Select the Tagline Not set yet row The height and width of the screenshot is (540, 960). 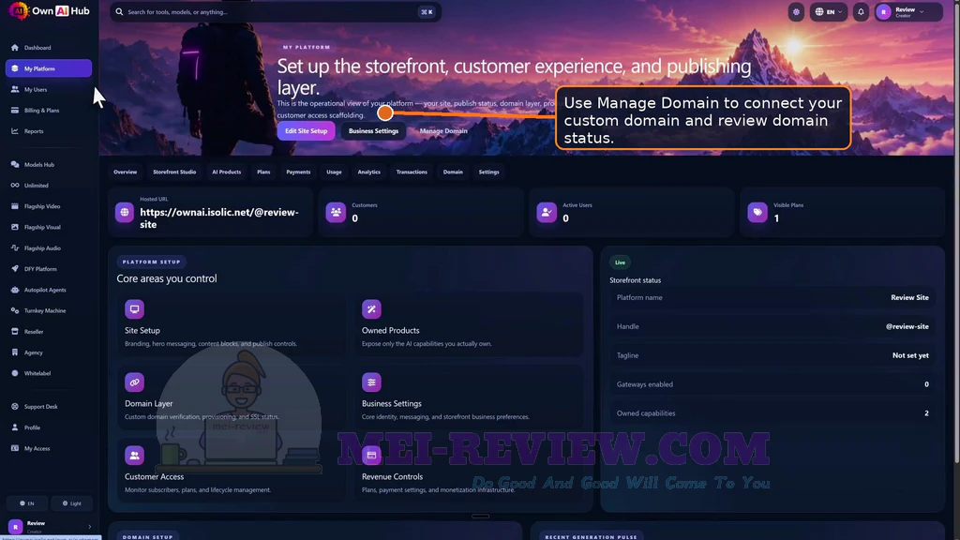[x=772, y=355]
